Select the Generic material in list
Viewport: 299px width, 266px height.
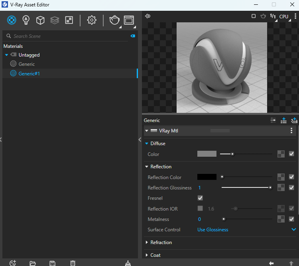(26, 64)
